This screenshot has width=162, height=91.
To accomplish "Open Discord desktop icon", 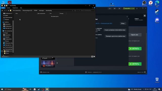I will click(x=157, y=20).
